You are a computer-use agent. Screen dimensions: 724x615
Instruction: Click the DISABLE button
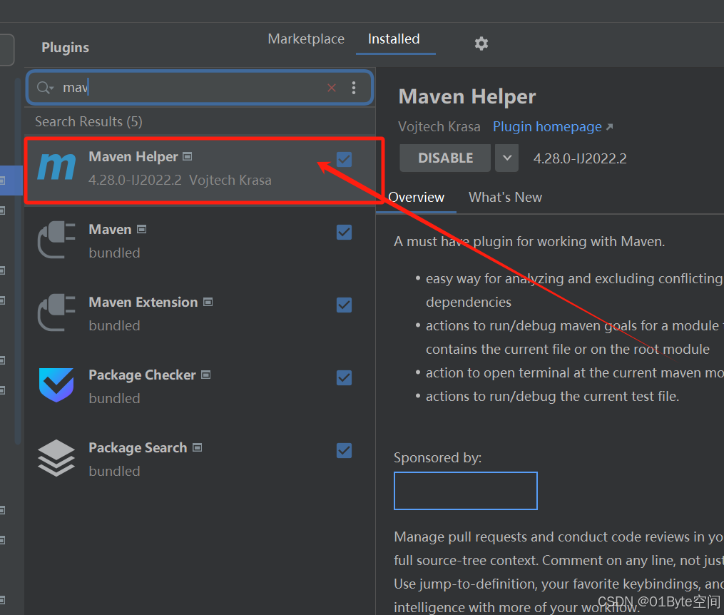pyautogui.click(x=445, y=158)
